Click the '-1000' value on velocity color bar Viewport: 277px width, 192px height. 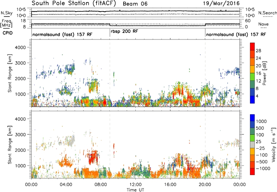(x=263, y=168)
